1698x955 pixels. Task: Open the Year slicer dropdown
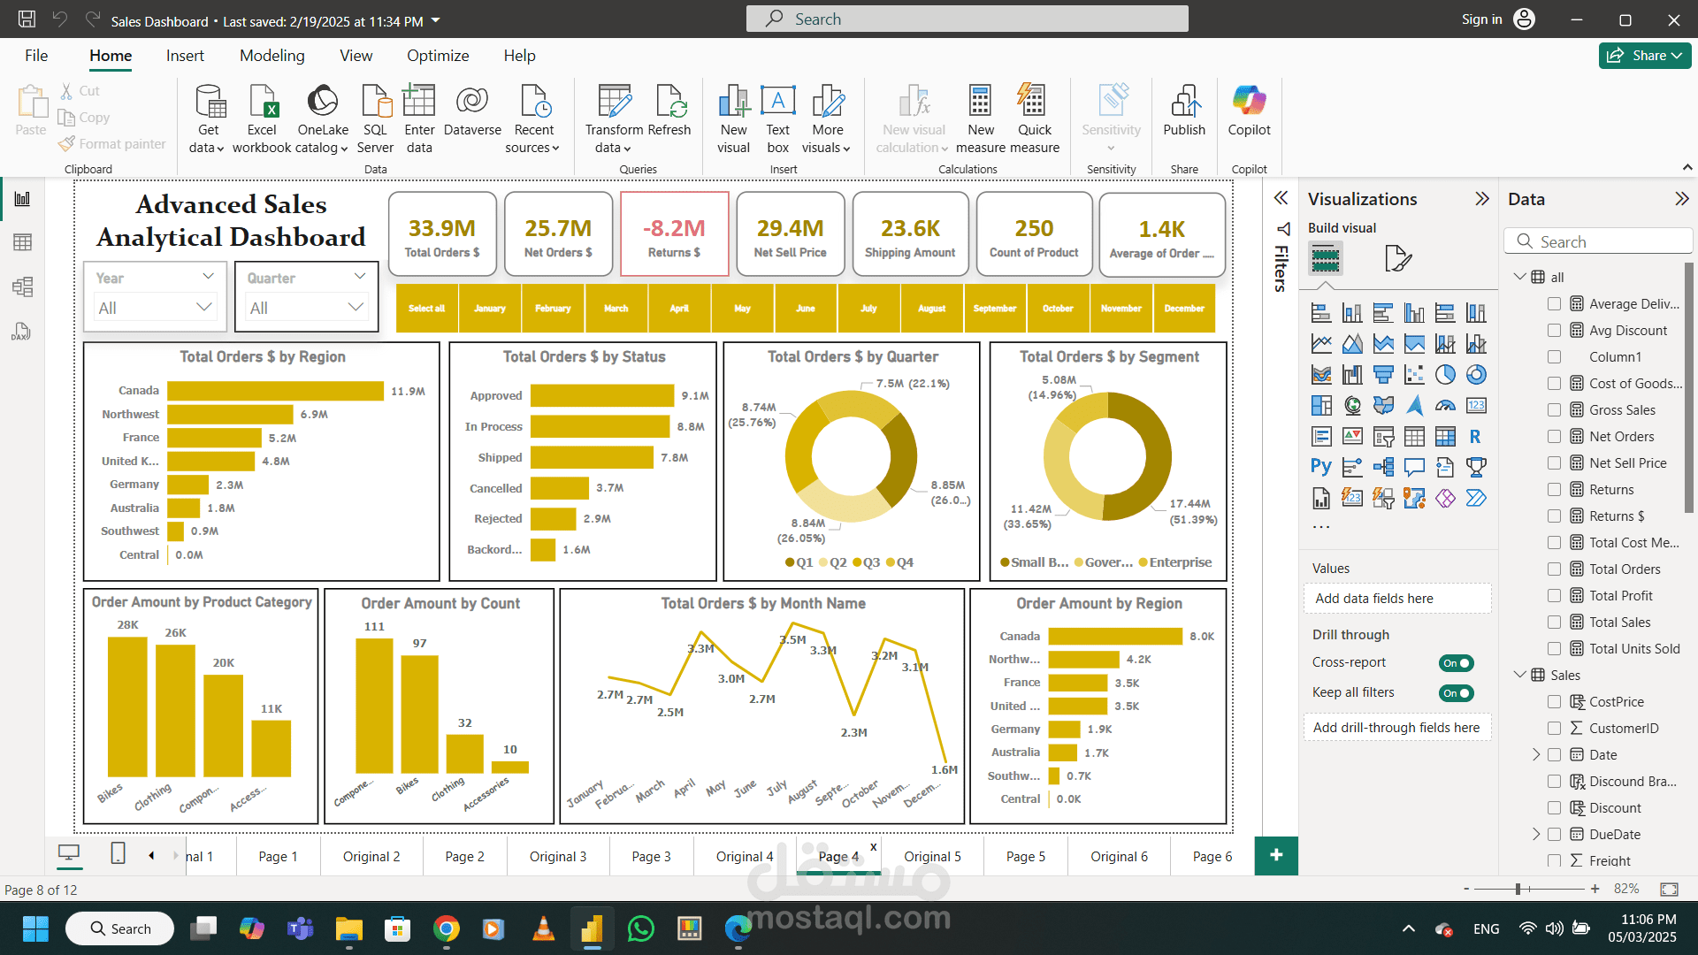(x=204, y=308)
